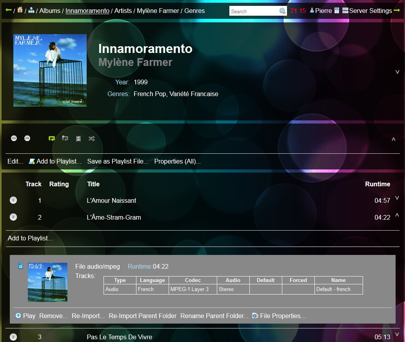Click the French language cell
Image resolution: width=405 pixels, height=342 pixels.
(153, 289)
